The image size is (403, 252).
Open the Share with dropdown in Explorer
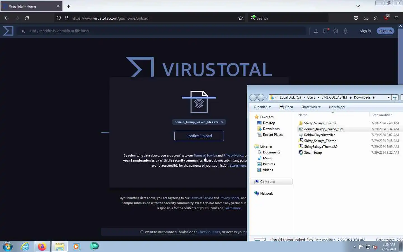tap(311, 107)
